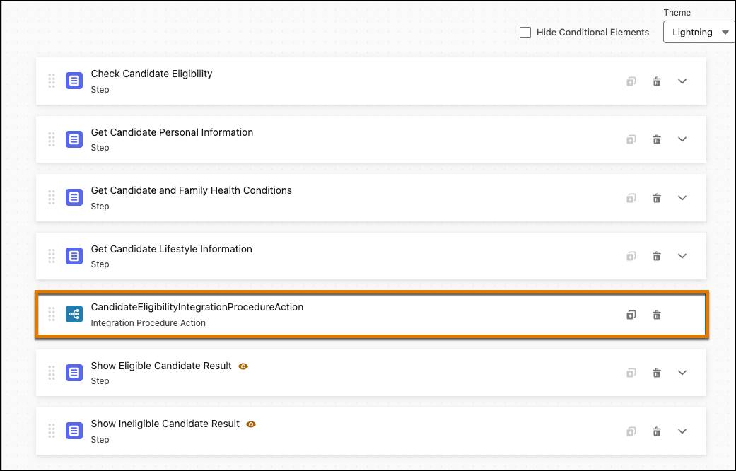Expand the Get Candidate and Family Health Conditions step
The image size is (736, 471).
pyautogui.click(x=682, y=198)
